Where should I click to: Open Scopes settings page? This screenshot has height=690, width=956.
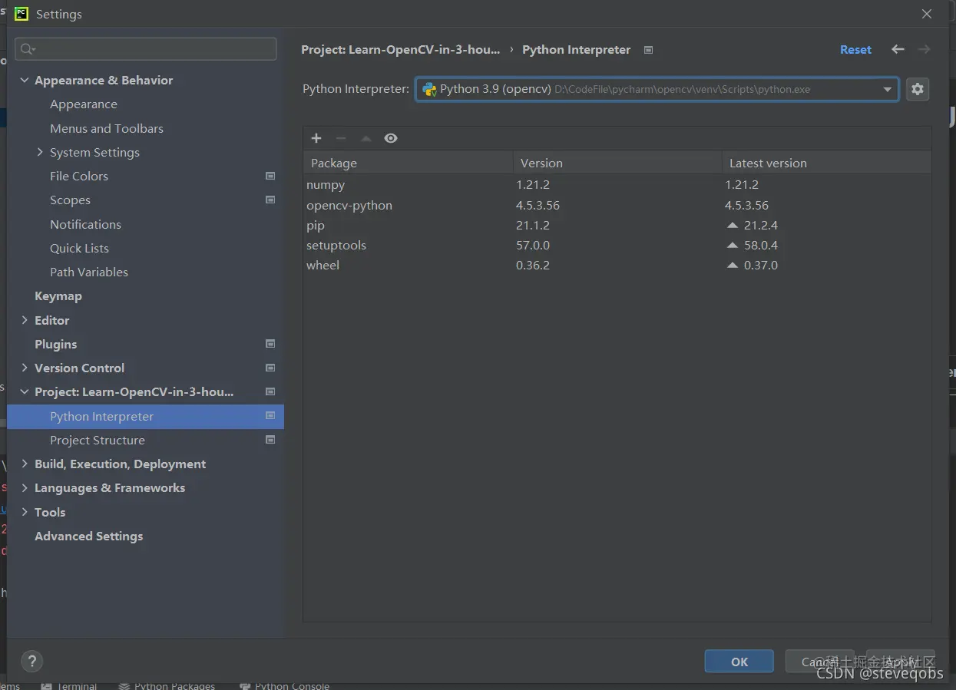pos(70,200)
